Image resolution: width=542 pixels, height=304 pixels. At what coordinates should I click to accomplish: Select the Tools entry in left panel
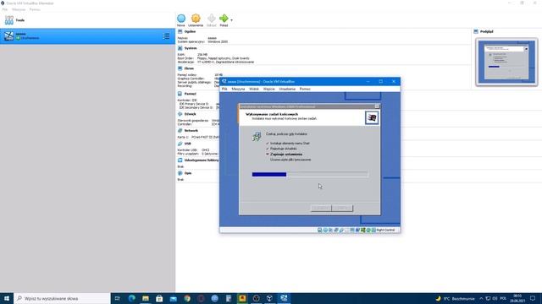[87, 20]
